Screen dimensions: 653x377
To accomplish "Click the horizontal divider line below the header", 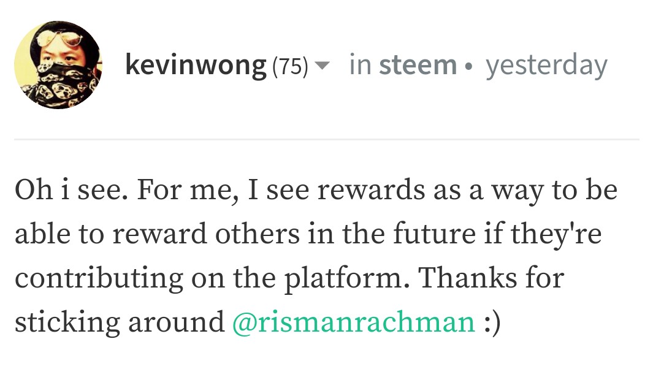I will pos(326,139).
